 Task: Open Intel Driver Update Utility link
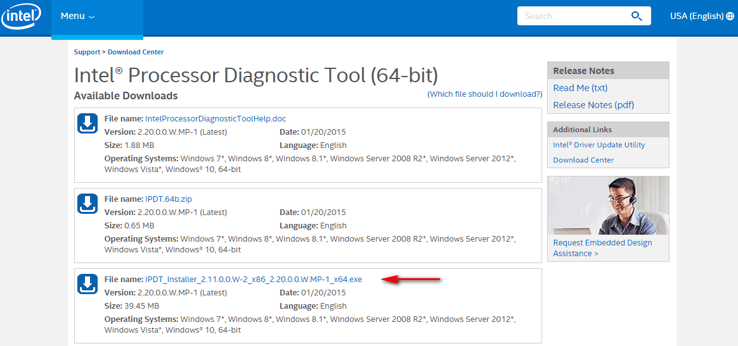click(x=599, y=145)
